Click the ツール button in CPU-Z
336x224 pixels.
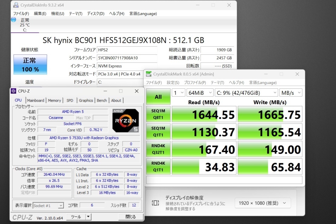[x=76, y=217]
